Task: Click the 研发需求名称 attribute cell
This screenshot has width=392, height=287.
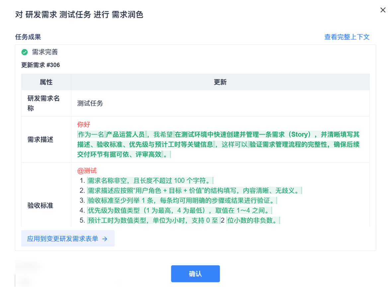Action: point(46,103)
